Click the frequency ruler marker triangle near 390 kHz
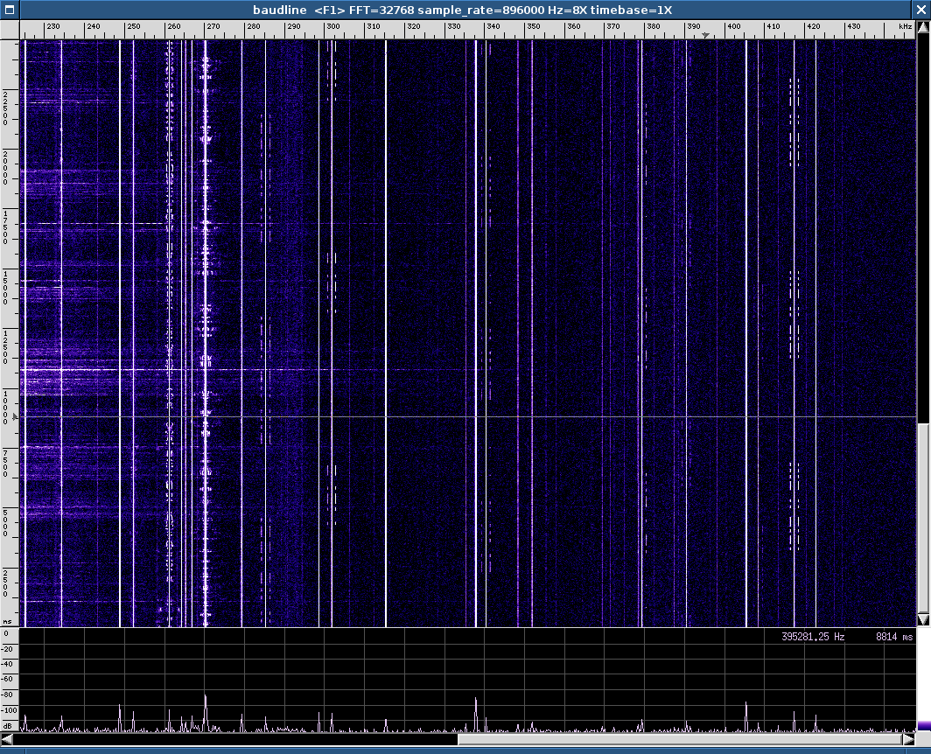 (705, 36)
